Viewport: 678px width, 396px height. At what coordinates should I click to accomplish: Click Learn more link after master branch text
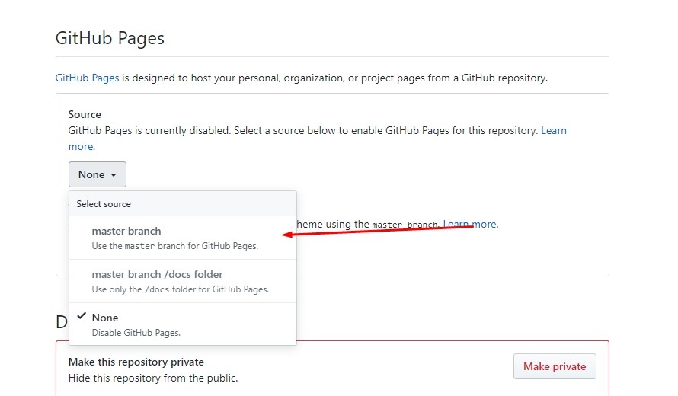(470, 224)
